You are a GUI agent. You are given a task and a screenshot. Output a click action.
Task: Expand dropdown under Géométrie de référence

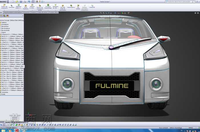tap(55, 10)
